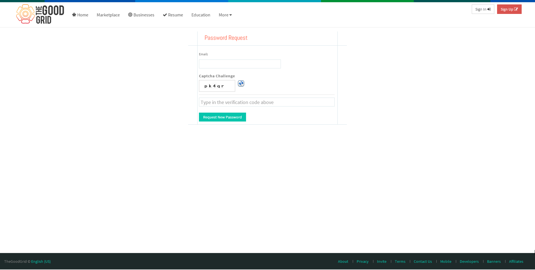Open the Banners footer link
Screen dimensions: 535x270
coord(494,261)
